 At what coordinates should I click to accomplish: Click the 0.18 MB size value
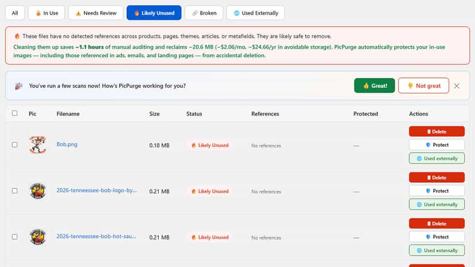[x=159, y=146]
